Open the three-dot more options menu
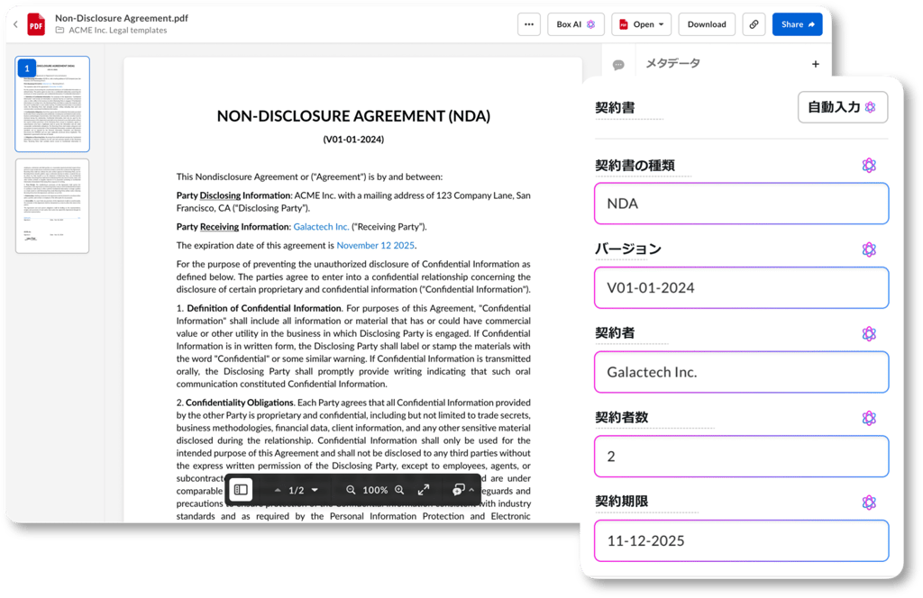 pos(529,24)
